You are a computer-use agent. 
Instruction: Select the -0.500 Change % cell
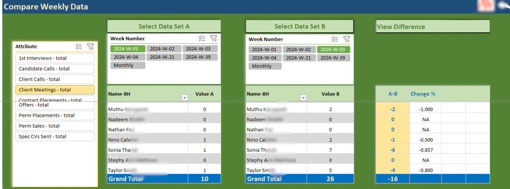click(425, 140)
